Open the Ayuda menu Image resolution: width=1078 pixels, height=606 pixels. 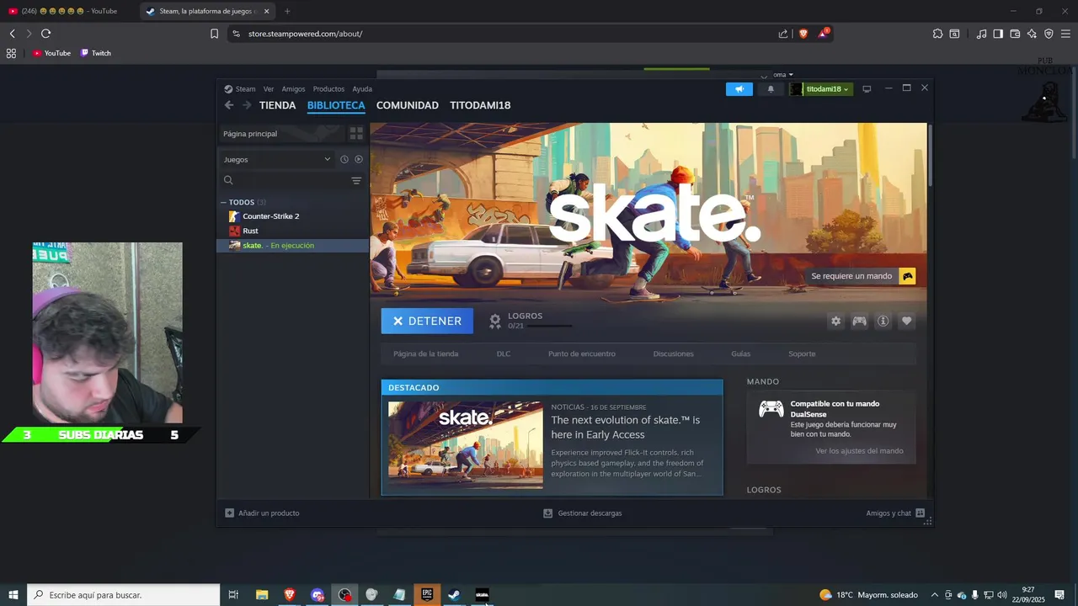tap(362, 89)
